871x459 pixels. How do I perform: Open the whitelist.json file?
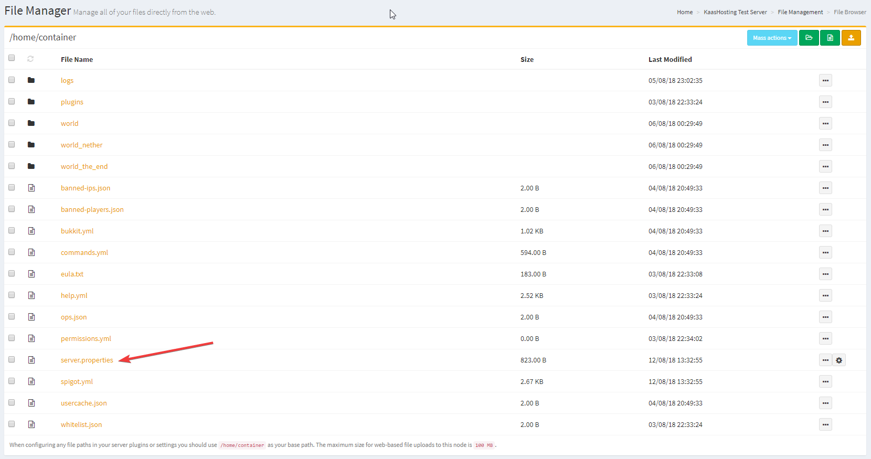pyautogui.click(x=81, y=425)
